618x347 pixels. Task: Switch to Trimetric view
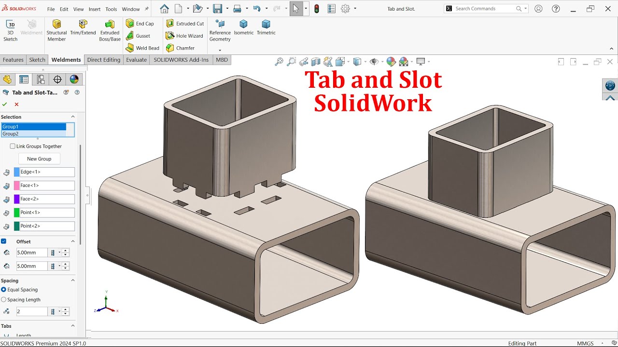tap(266, 28)
